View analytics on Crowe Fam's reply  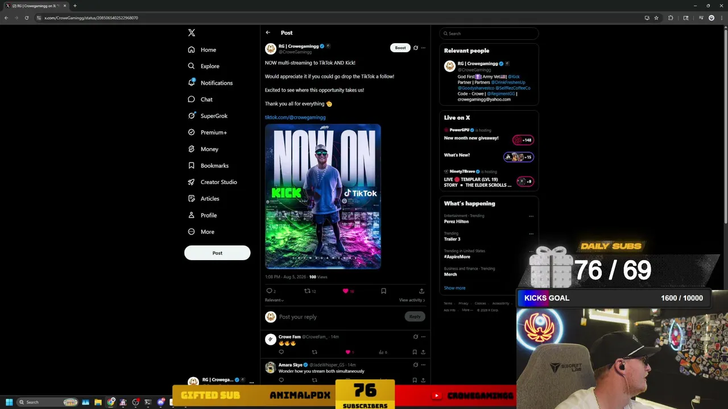point(382,352)
